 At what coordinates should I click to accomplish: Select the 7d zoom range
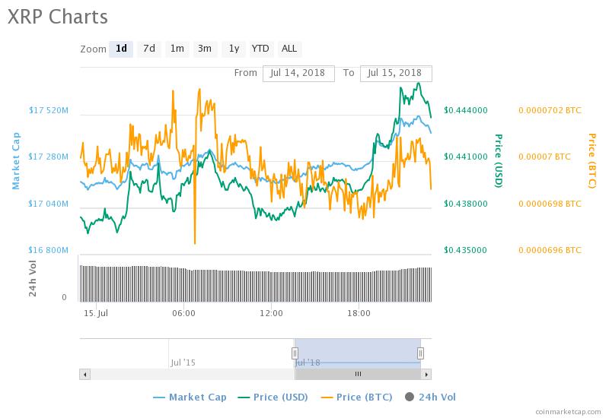tap(149, 49)
